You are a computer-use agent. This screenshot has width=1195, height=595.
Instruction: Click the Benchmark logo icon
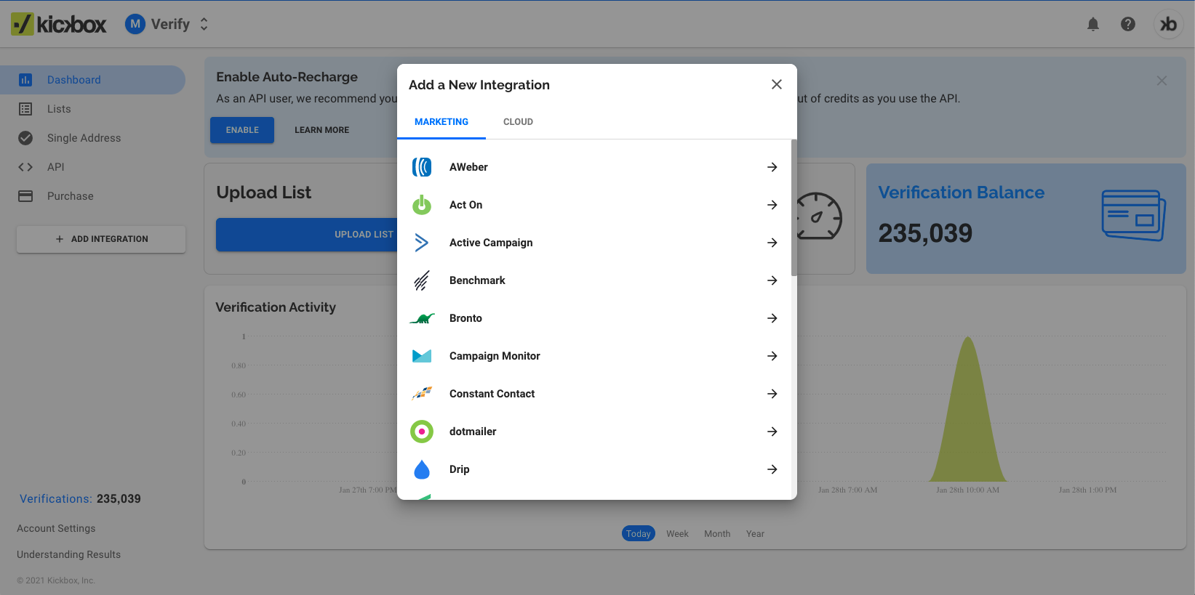(422, 280)
